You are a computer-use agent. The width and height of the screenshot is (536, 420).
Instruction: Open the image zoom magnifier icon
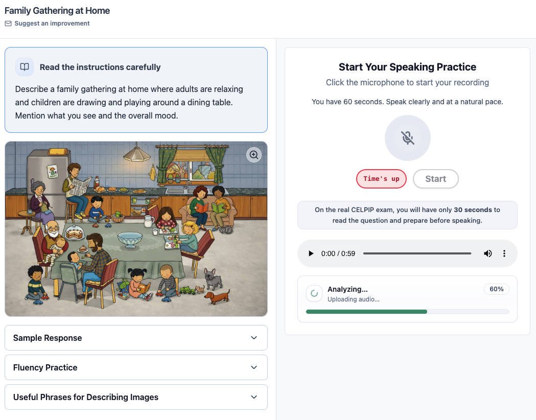point(254,155)
